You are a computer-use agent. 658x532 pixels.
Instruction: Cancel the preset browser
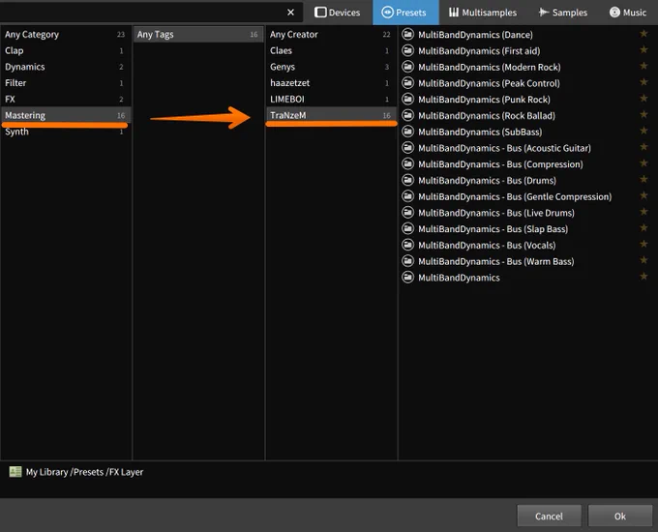pos(549,517)
